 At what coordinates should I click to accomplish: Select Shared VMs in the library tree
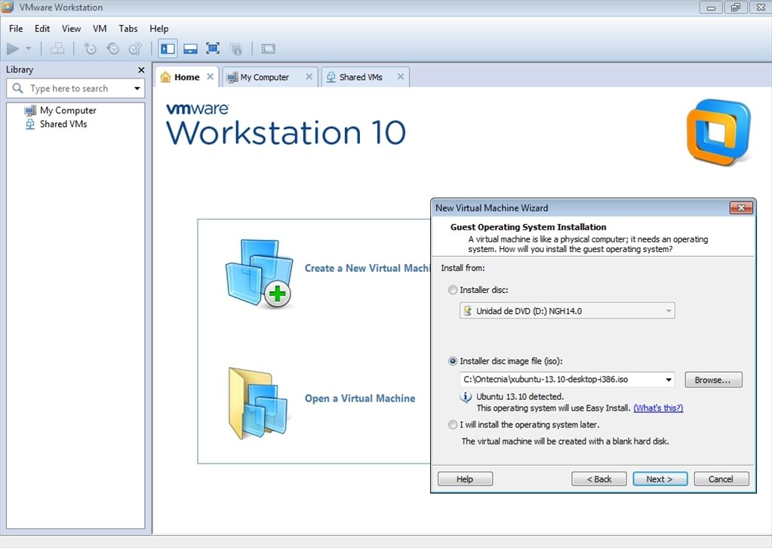coord(63,124)
